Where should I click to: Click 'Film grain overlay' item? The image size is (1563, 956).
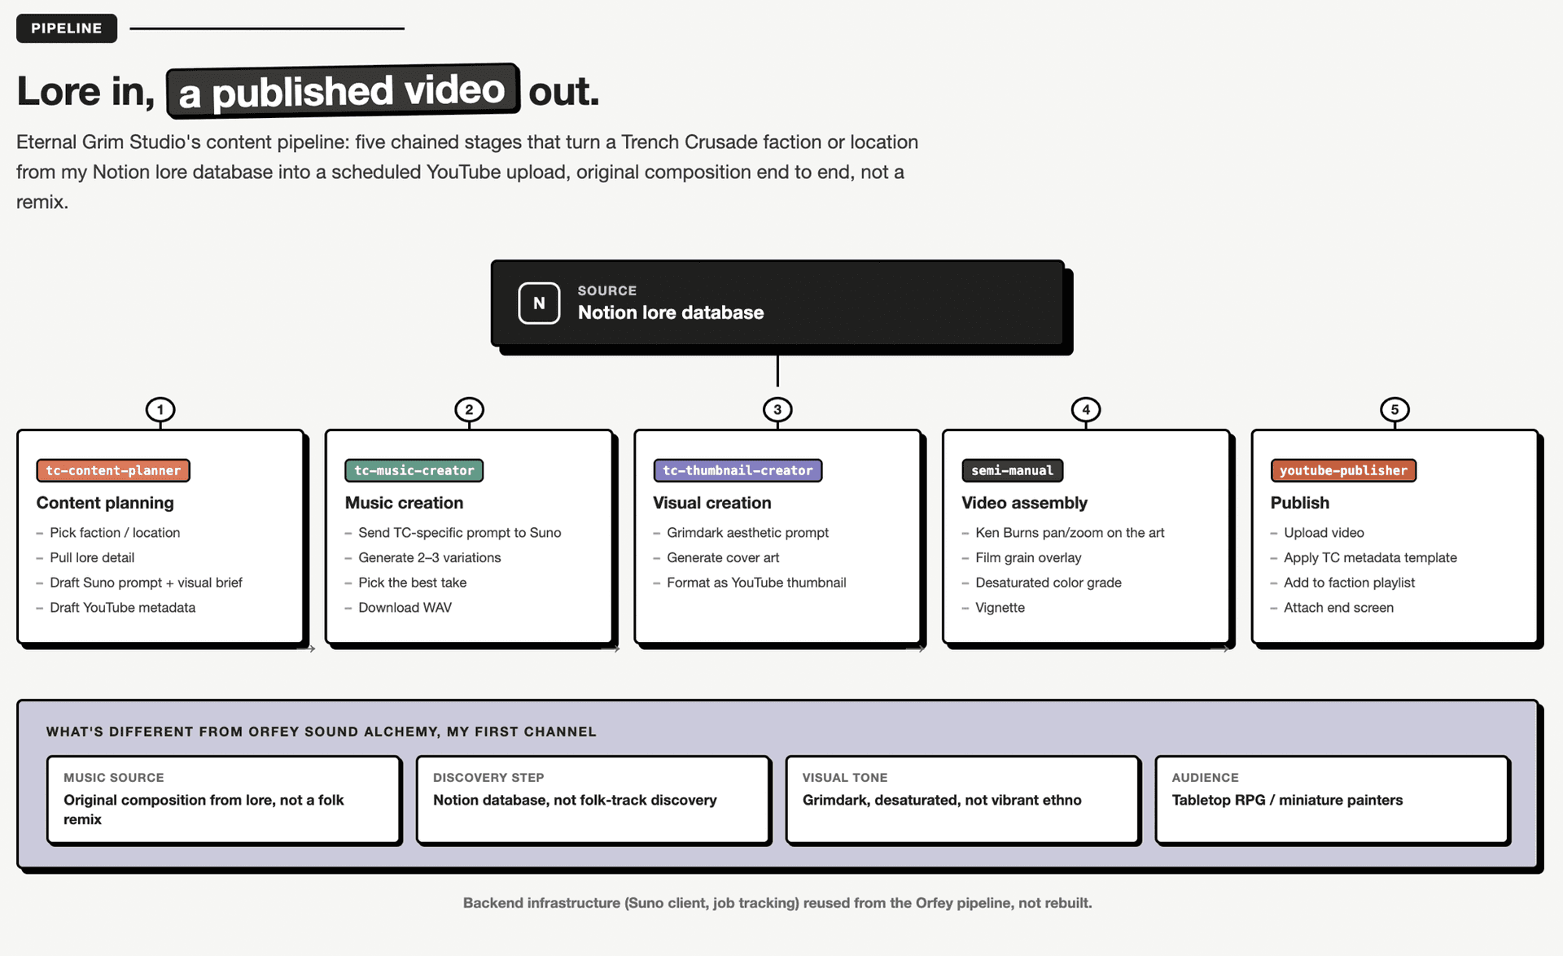pos(1028,557)
